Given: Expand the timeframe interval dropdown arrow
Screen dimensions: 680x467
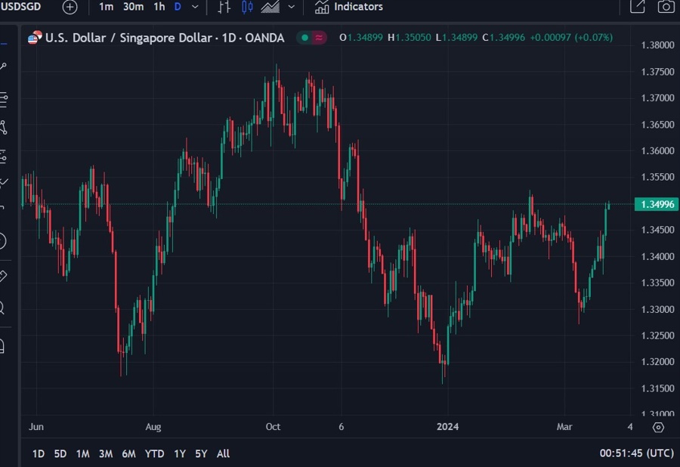Looking at the screenshot, I should pos(196,7).
